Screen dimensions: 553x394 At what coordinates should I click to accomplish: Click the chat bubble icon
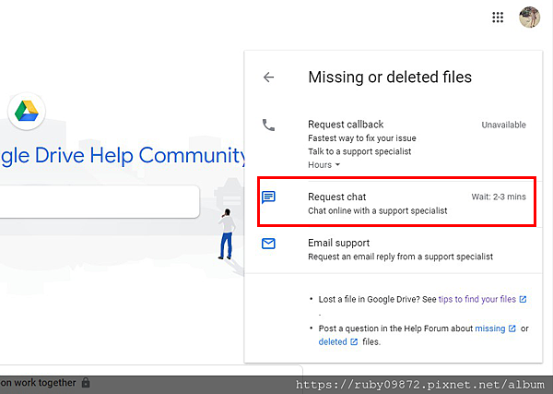pyautogui.click(x=268, y=197)
